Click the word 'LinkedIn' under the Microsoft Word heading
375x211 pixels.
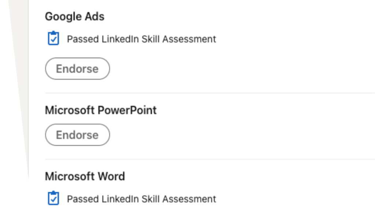(120, 199)
